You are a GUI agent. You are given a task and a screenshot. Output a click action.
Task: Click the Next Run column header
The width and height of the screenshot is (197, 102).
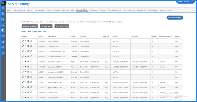(x=135, y=36)
